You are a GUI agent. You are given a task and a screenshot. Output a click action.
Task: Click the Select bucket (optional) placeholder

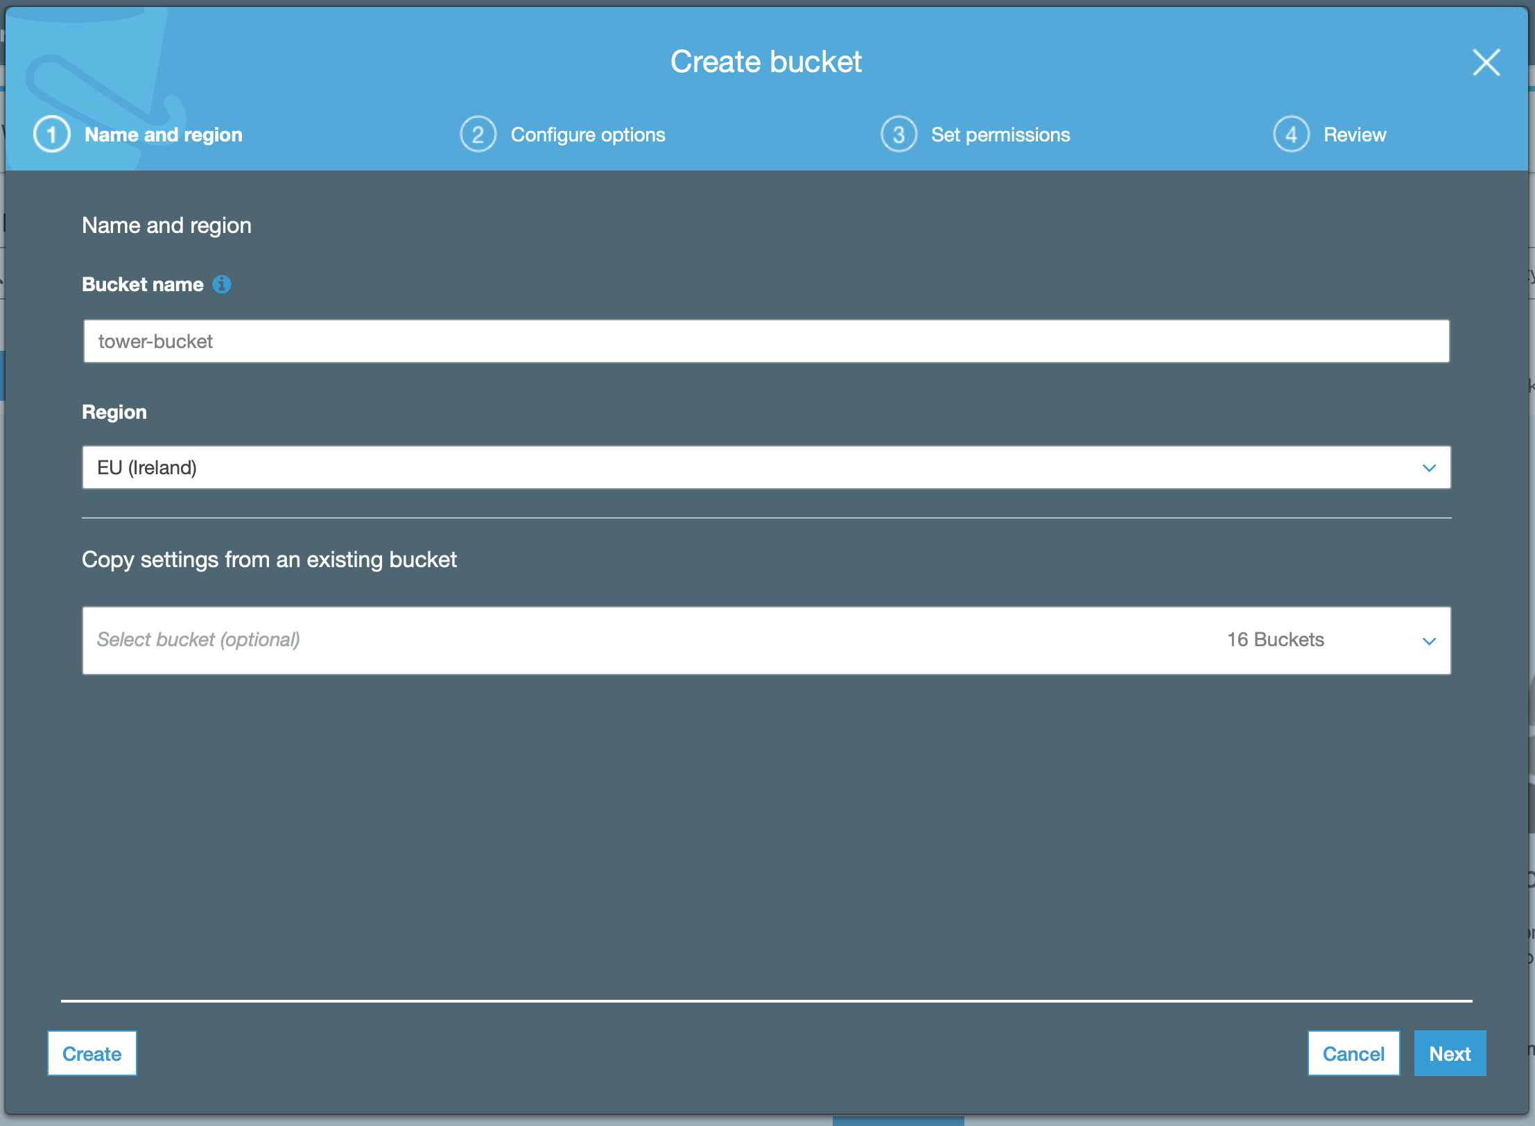click(x=198, y=640)
